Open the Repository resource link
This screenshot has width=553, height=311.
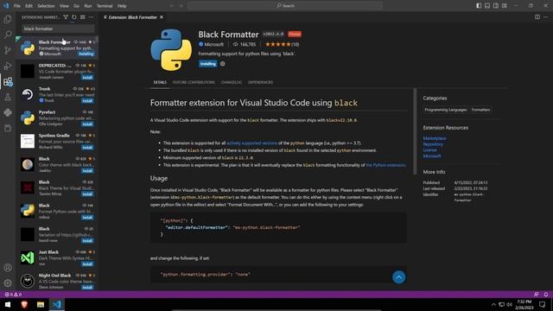[433, 144]
